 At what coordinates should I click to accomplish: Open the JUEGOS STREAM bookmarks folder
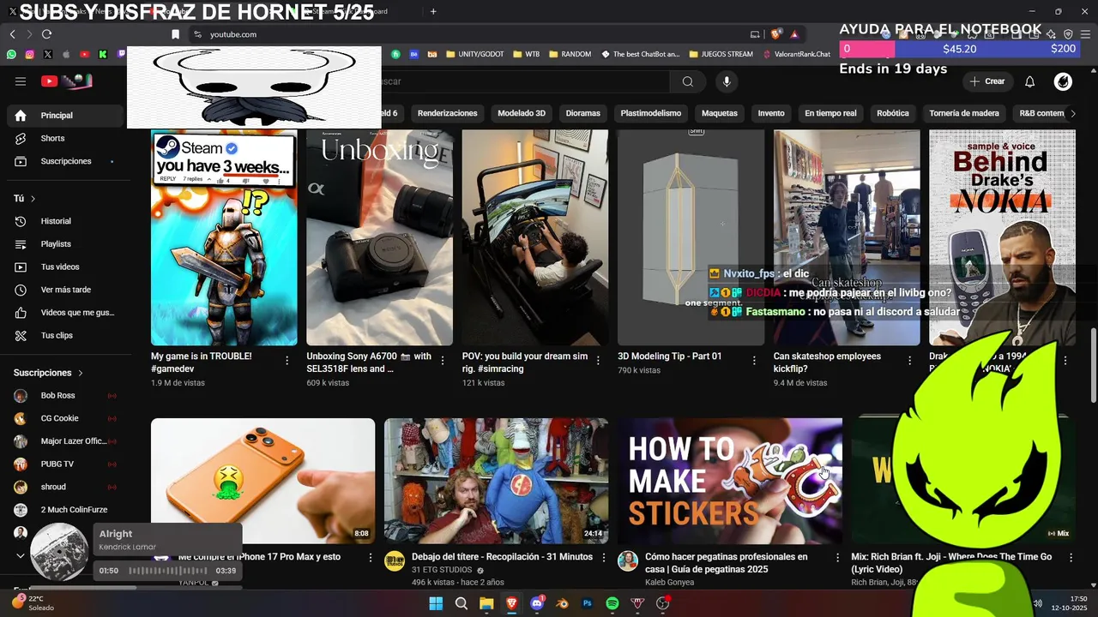coord(721,54)
